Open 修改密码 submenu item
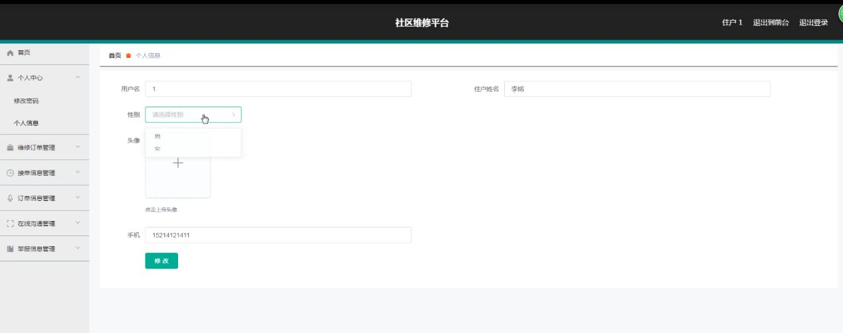 tap(45, 101)
